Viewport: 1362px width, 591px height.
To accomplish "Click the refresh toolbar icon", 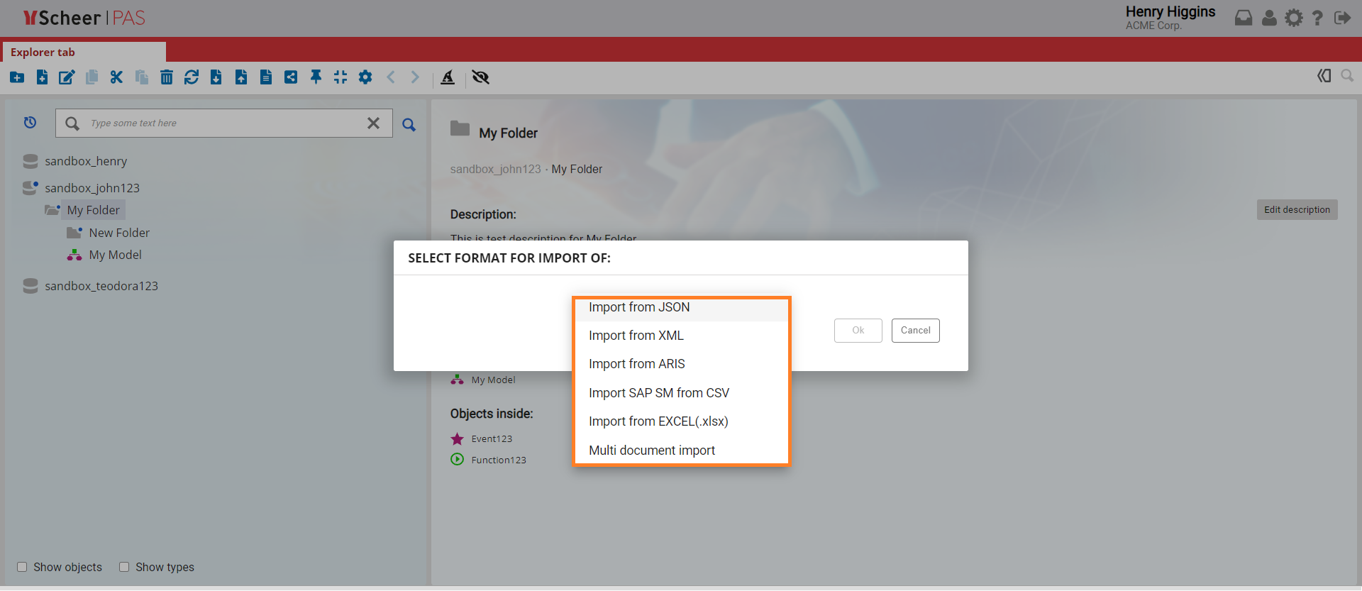I will [x=192, y=77].
